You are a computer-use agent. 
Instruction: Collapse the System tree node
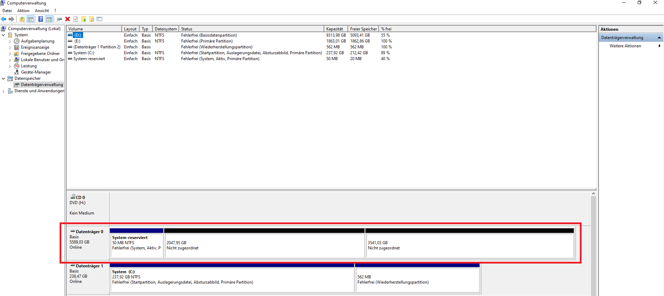point(3,35)
